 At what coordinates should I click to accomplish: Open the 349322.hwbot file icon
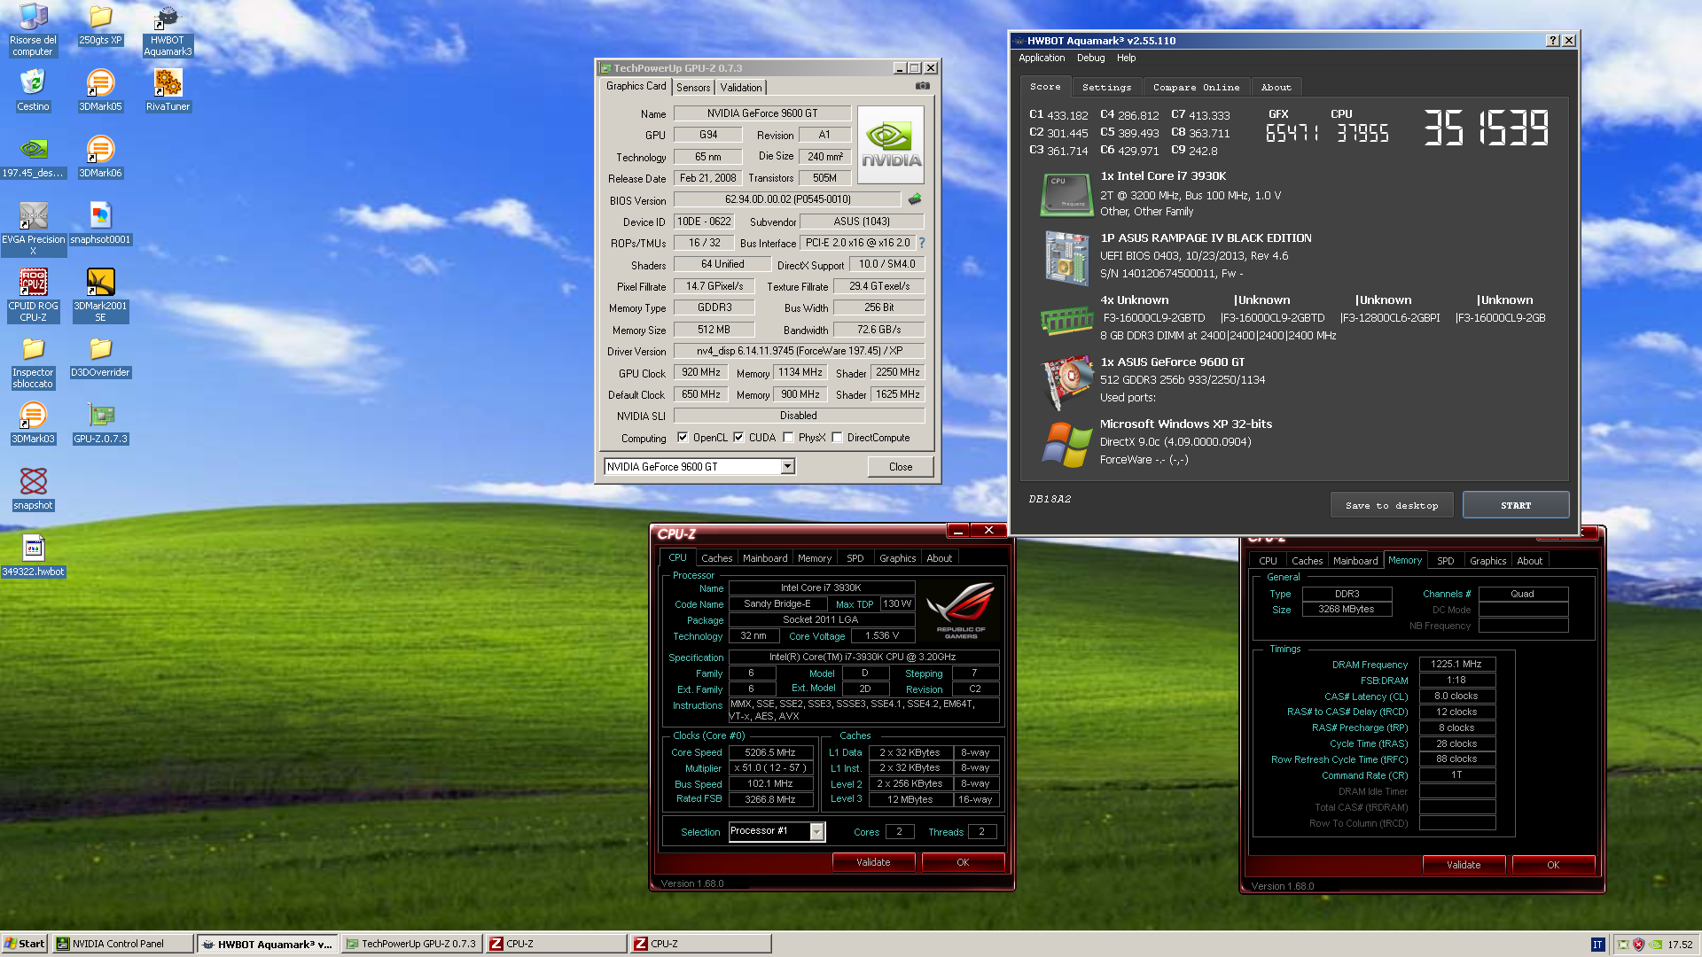tap(33, 556)
